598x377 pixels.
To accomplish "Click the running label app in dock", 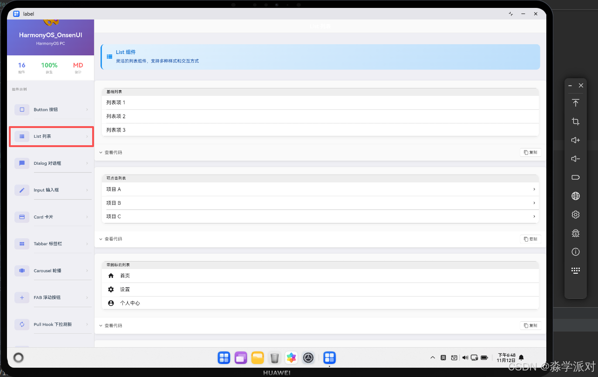I will 329,357.
